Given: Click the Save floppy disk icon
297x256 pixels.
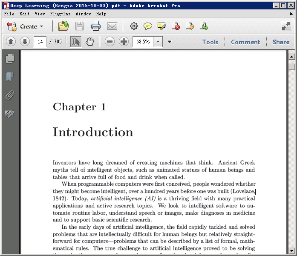Looking at the screenshot, I should (x=80, y=26).
